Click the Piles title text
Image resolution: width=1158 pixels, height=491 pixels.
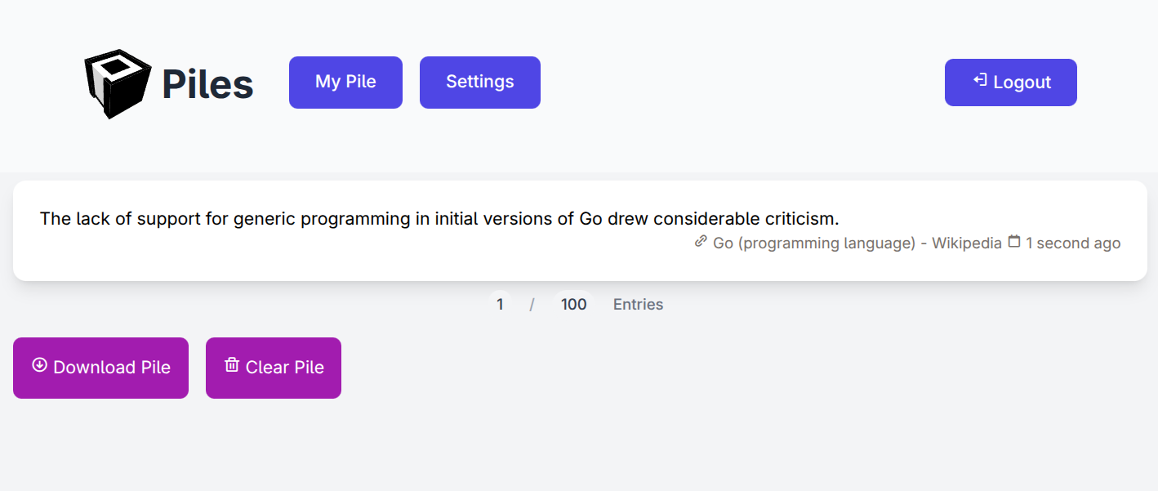207,83
